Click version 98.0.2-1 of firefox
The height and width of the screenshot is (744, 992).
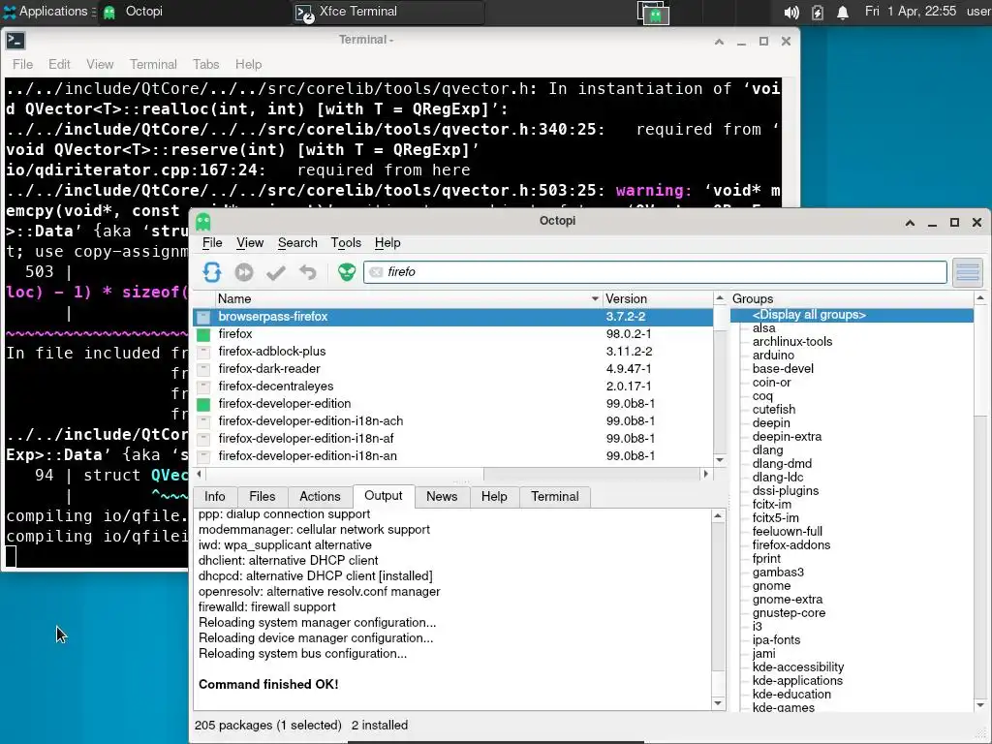click(x=628, y=334)
